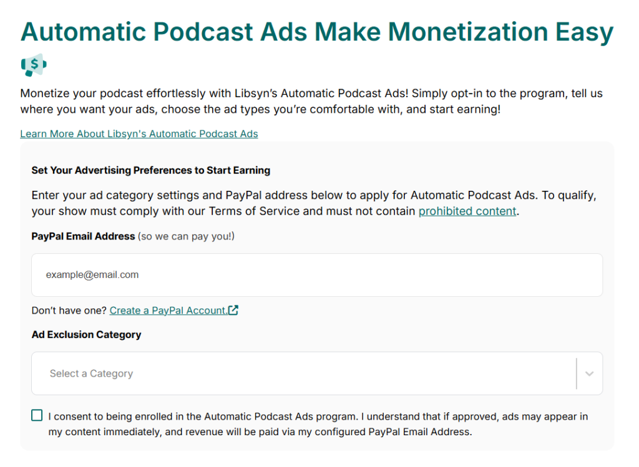
Task: Click the 'PayPal Email Address' label
Action: (x=83, y=236)
